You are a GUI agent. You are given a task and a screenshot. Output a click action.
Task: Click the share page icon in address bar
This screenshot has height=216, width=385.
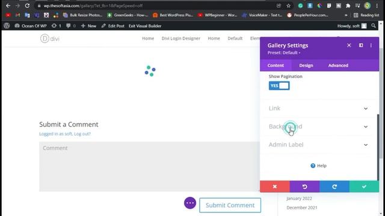pos(279,5)
